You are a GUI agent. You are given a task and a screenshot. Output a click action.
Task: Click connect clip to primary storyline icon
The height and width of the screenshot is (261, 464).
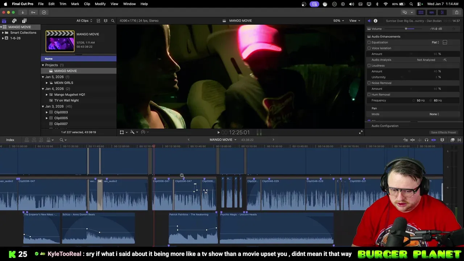pos(27,140)
